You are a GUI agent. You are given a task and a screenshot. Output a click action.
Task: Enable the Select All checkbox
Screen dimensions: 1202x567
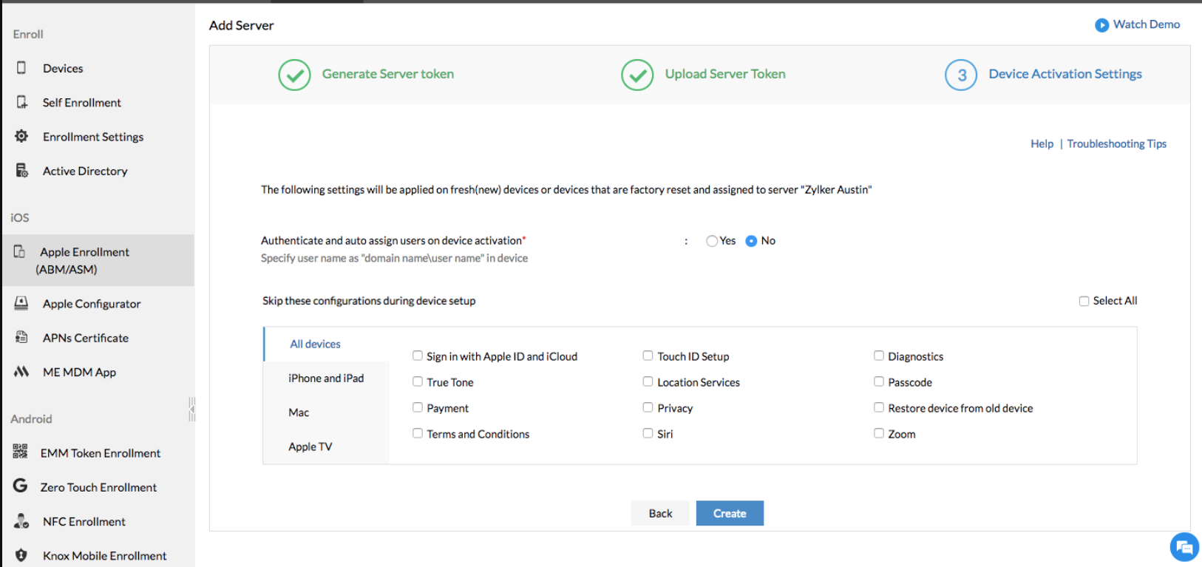coord(1084,301)
